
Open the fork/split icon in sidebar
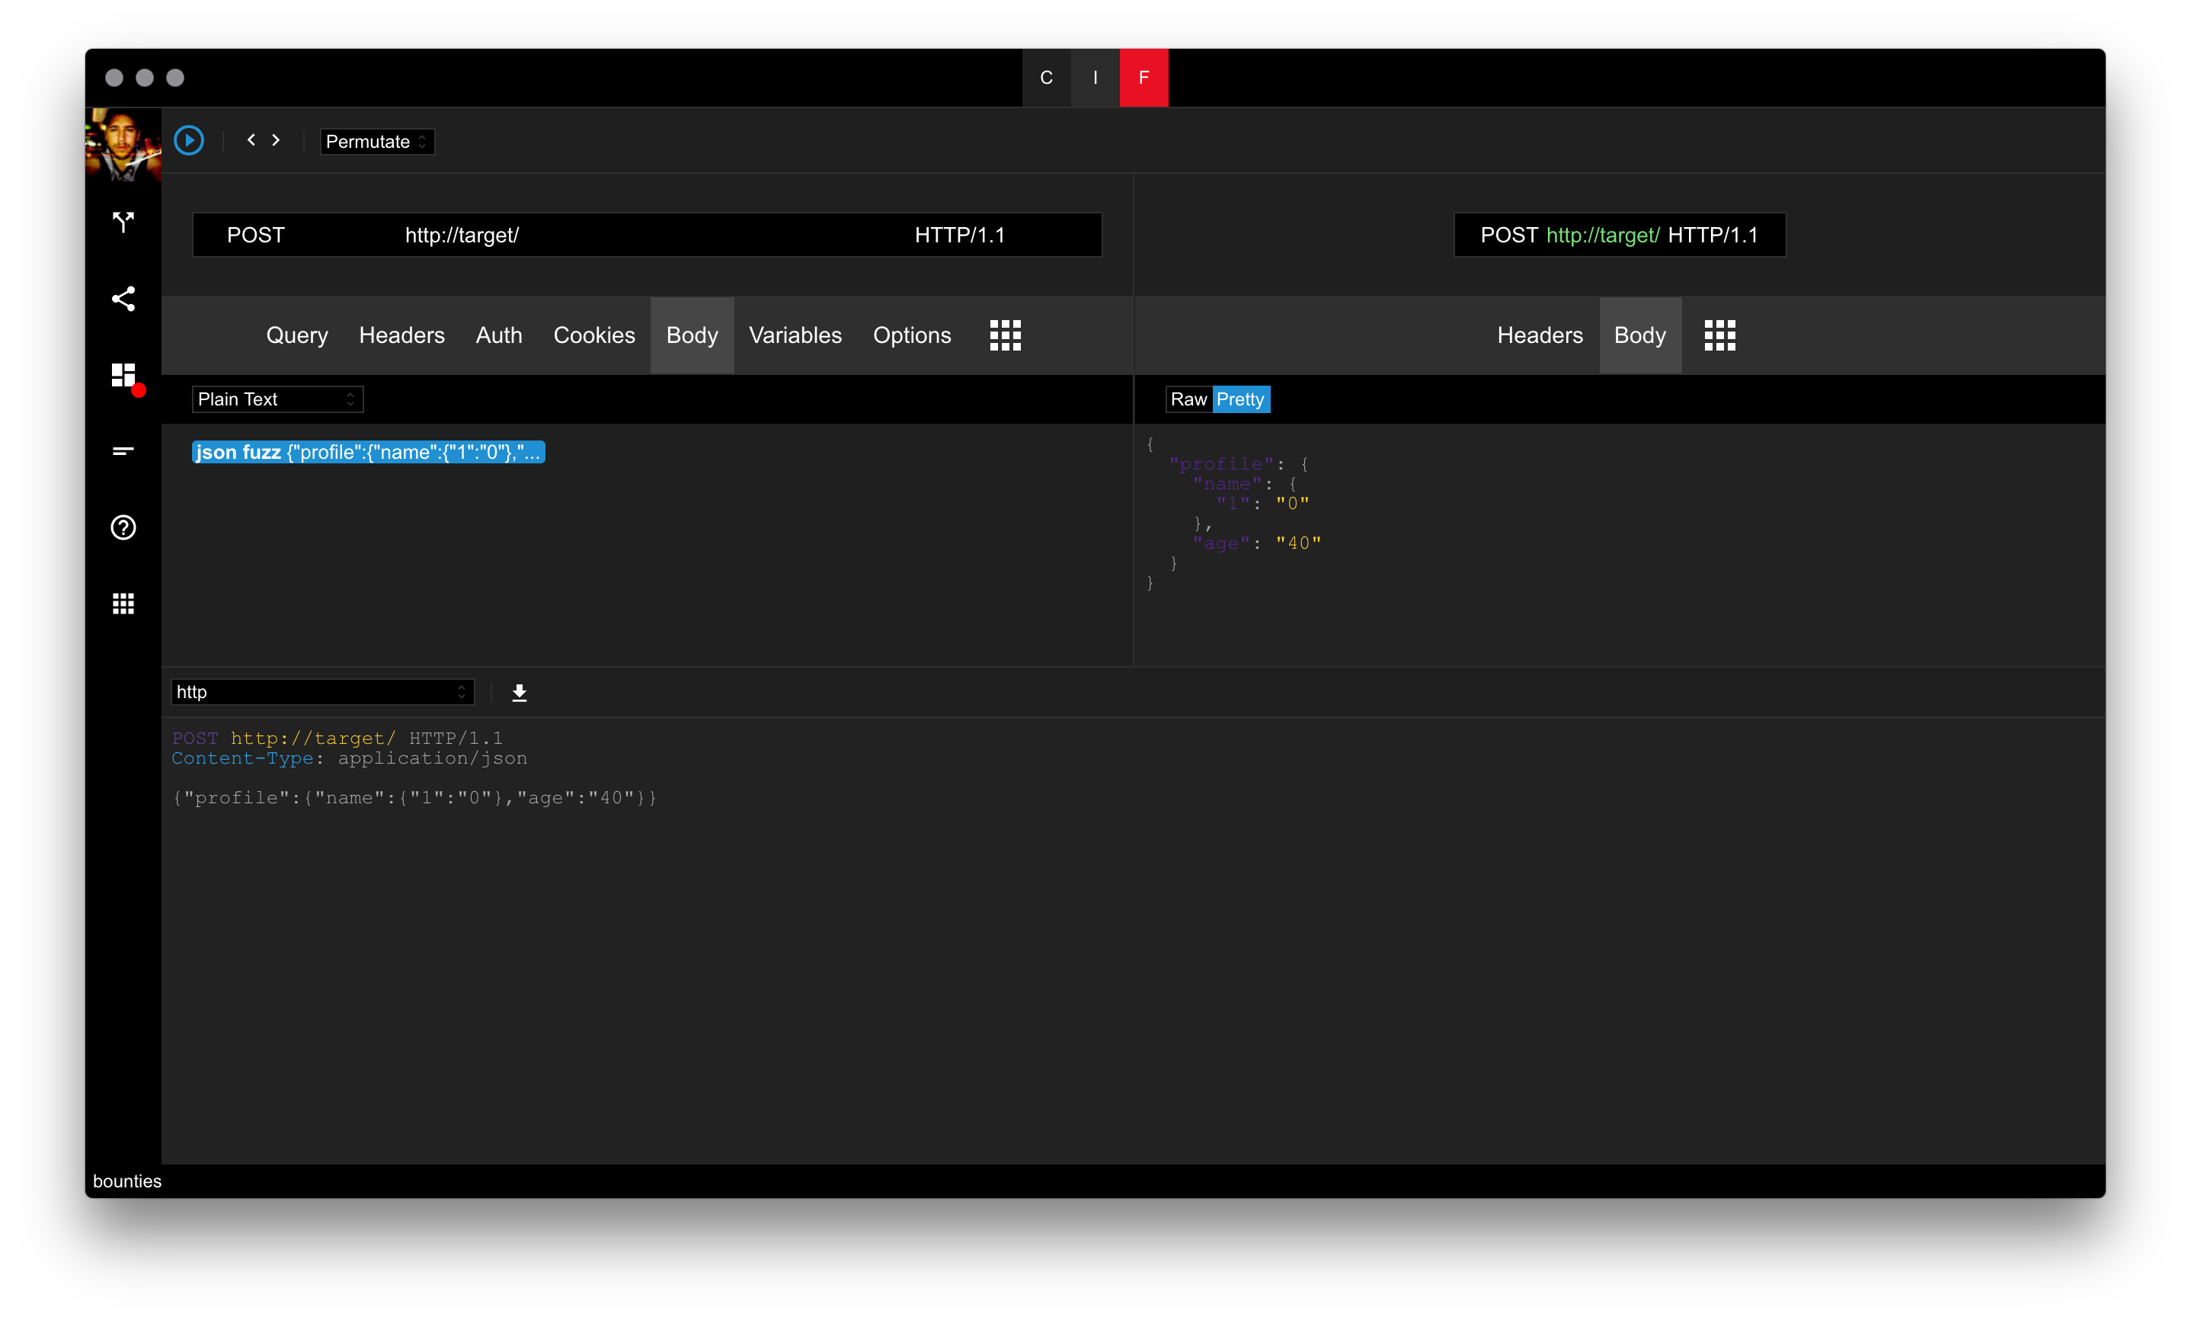(123, 222)
